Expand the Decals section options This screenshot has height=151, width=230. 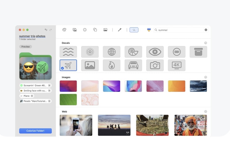(x=206, y=43)
